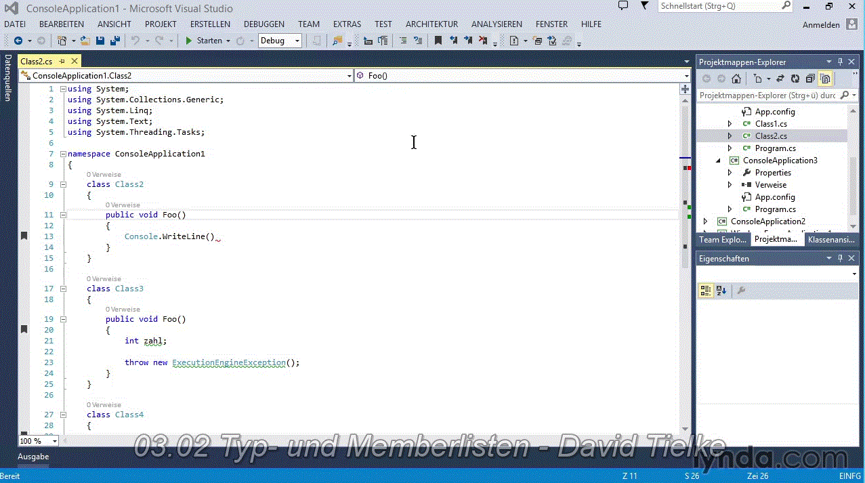Image resolution: width=865 pixels, height=483 pixels.
Task: Click the property pages wrench icon
Action: (x=741, y=291)
